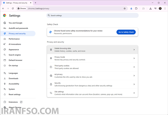Screen dimensions: 168x115
Task: Expand the Privacy Guide chevron
Action: pos(134,58)
